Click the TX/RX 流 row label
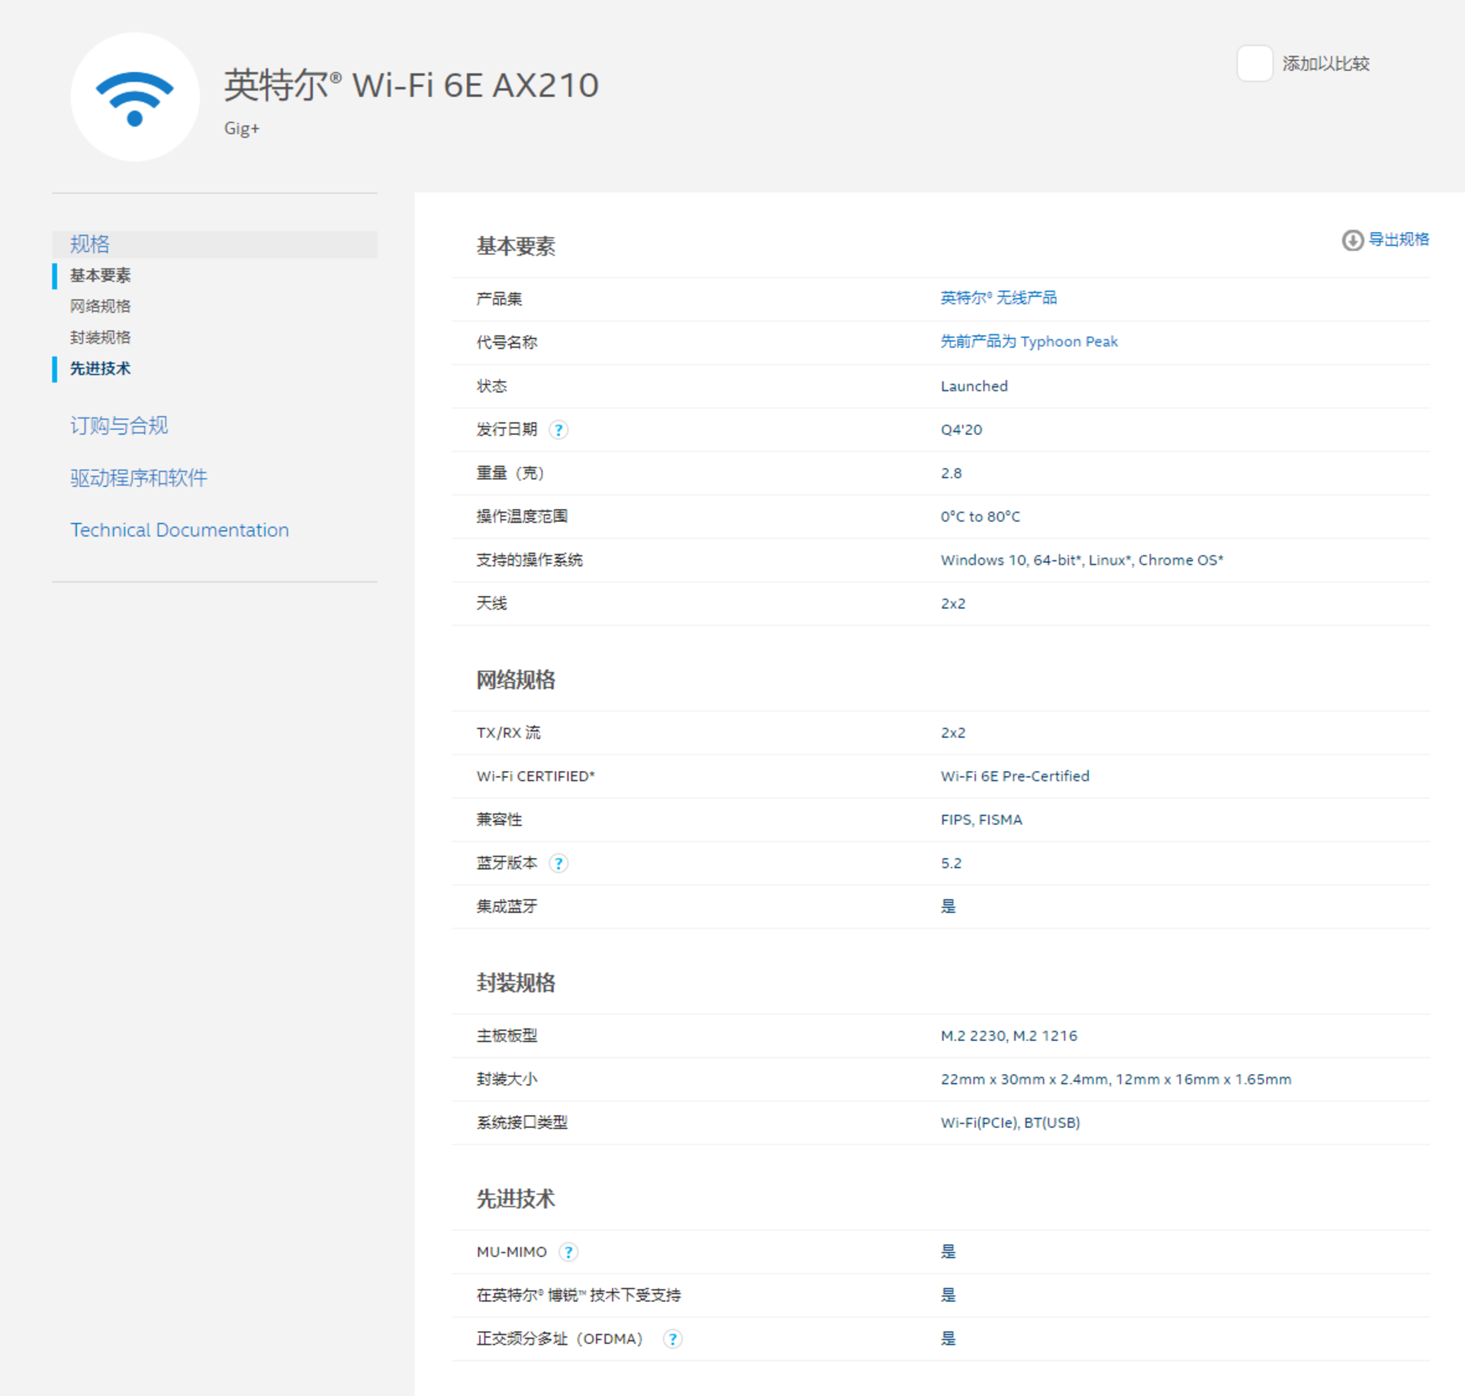The height and width of the screenshot is (1396, 1465). click(508, 733)
